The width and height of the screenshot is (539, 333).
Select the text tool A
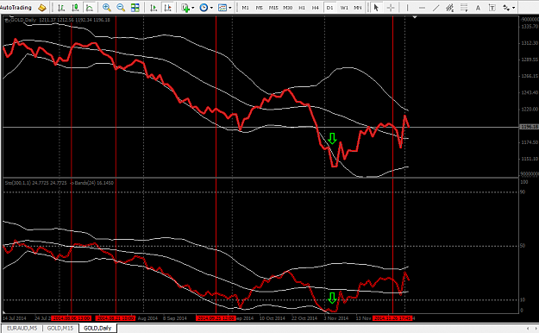(x=478, y=7)
